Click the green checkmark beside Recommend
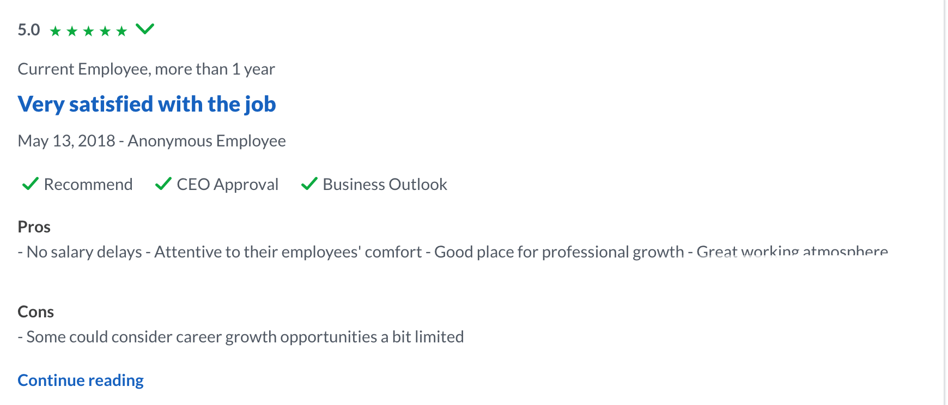The width and height of the screenshot is (948, 405). coord(30,184)
